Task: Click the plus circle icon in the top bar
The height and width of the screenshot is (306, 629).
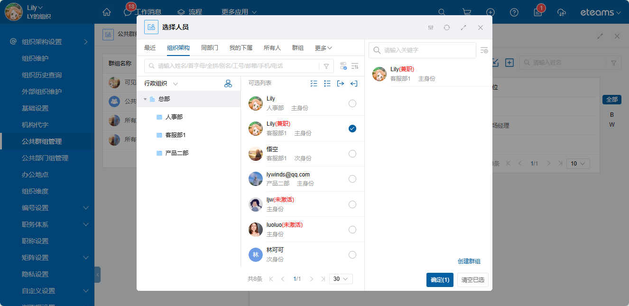Action: pos(490,12)
